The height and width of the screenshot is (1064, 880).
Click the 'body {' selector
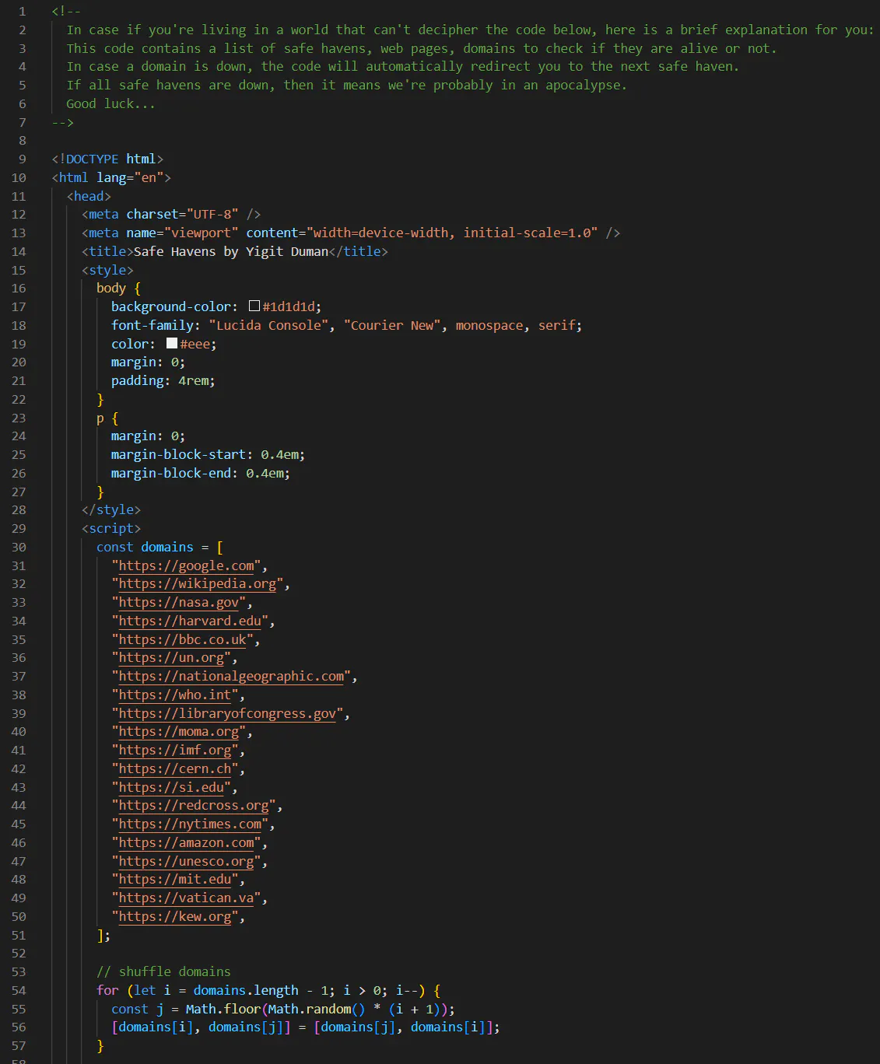click(118, 288)
